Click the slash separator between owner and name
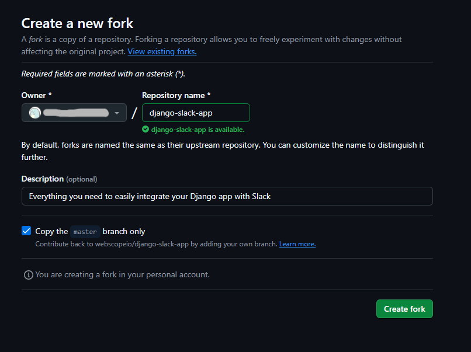471x352 pixels. pos(134,113)
